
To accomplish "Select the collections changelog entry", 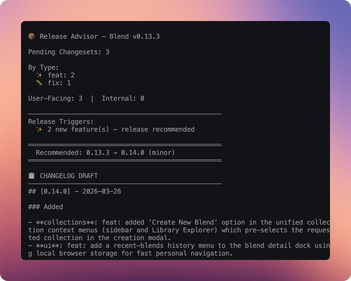I will (164, 230).
